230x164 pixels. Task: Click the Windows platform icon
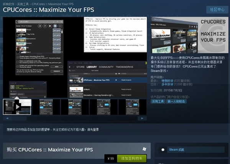(144, 149)
